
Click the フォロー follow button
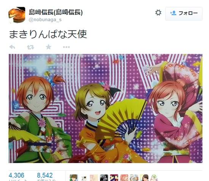pos(184,13)
